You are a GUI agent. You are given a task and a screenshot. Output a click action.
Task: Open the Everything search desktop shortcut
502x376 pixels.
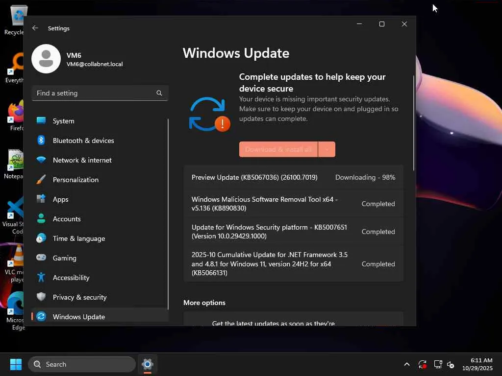tap(15, 68)
